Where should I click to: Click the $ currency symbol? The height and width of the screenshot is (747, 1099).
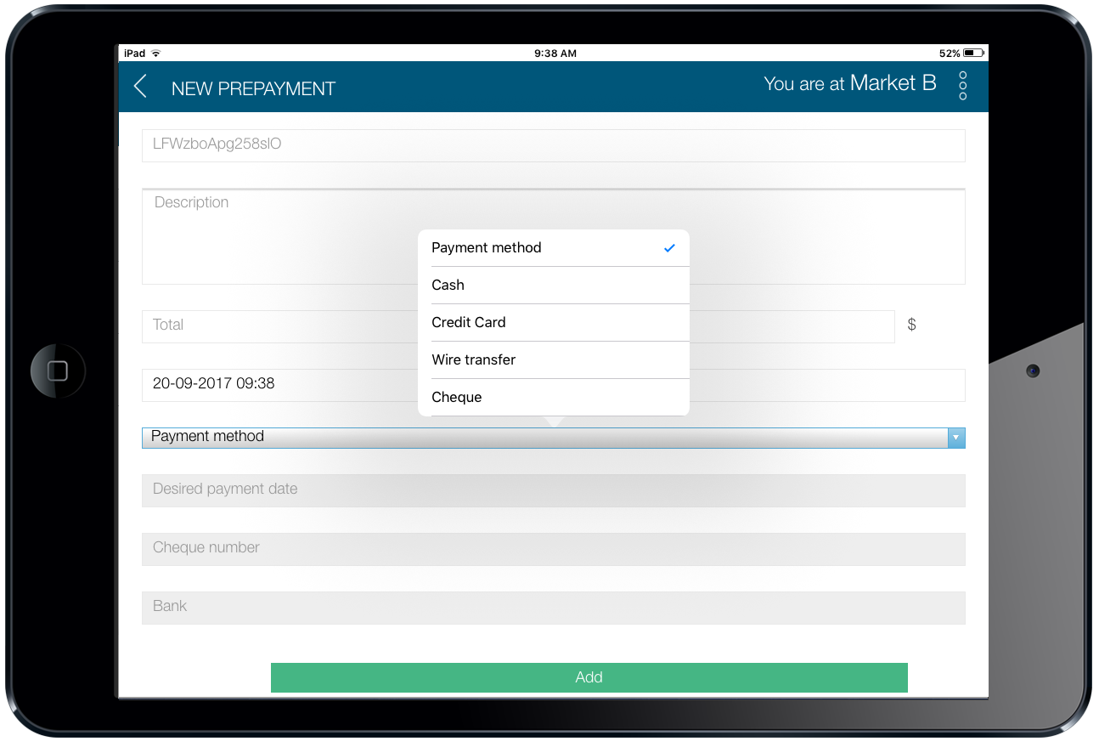click(x=912, y=325)
